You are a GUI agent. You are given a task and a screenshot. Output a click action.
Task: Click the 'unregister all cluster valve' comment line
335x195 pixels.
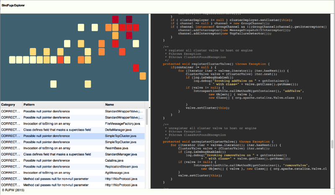click(211, 128)
